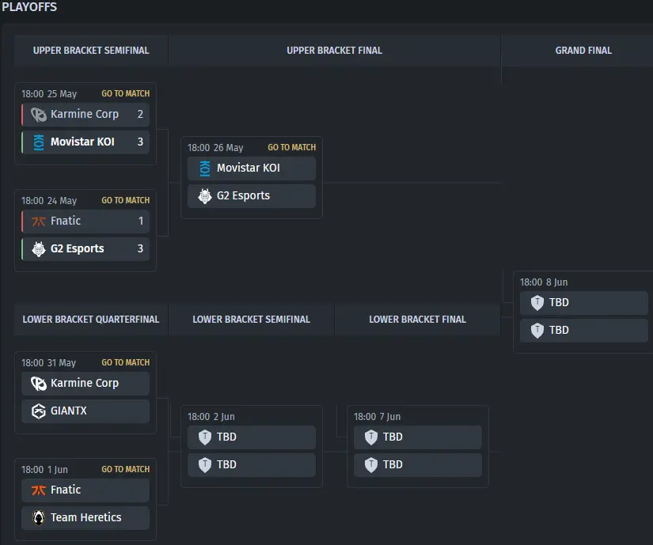Click Movistar KOI logo in upper final
The image size is (653, 545).
click(205, 168)
